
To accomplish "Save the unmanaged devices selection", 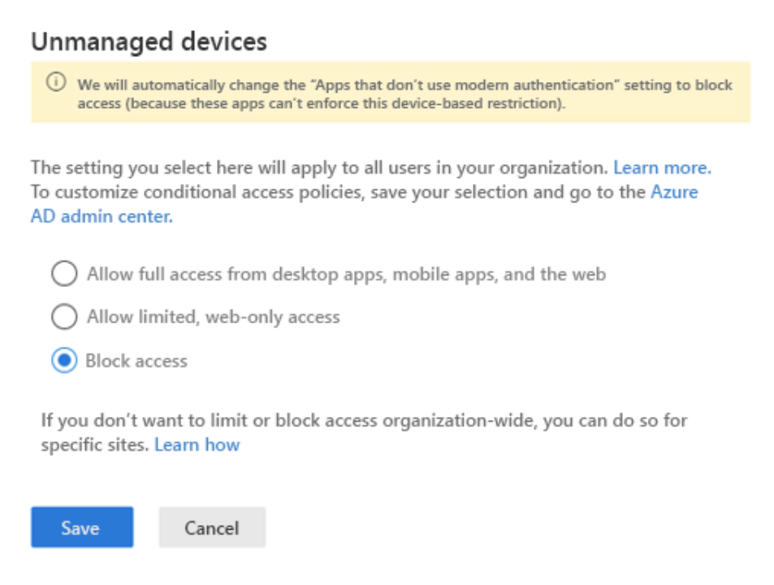I will point(81,528).
